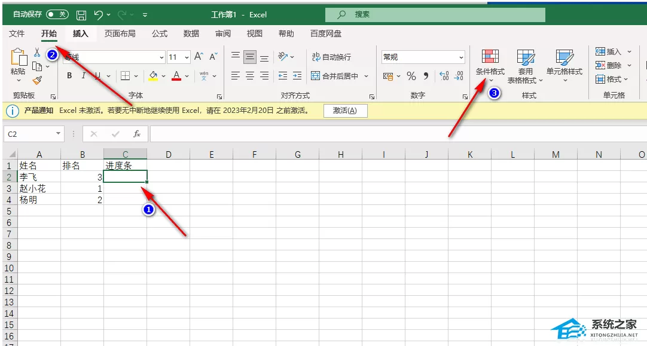Click the 搜索 search box

tap(435, 14)
